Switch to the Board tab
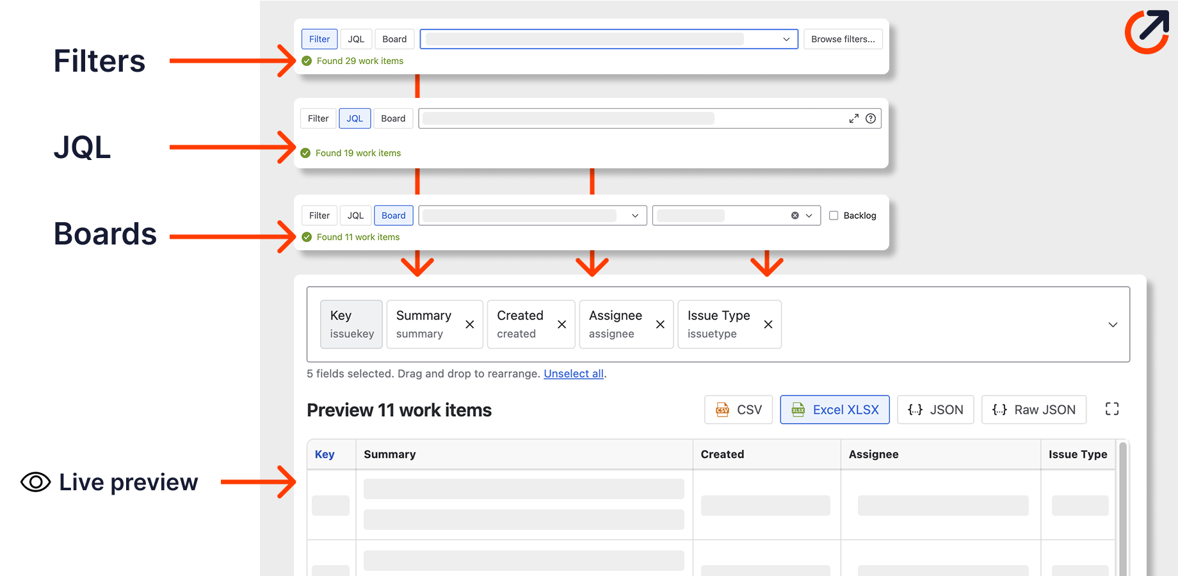The width and height of the screenshot is (1178, 576). pos(393,215)
